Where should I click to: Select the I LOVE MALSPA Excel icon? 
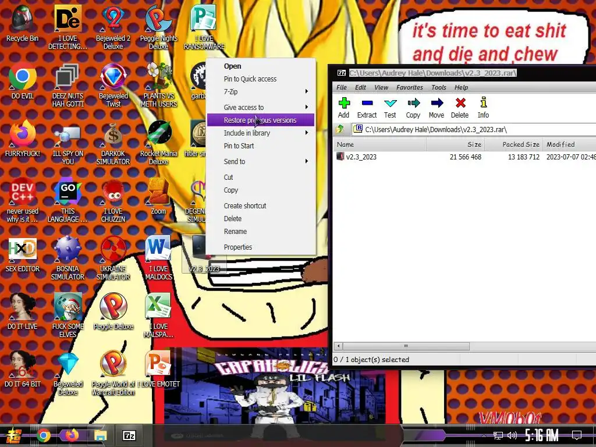pos(158,315)
